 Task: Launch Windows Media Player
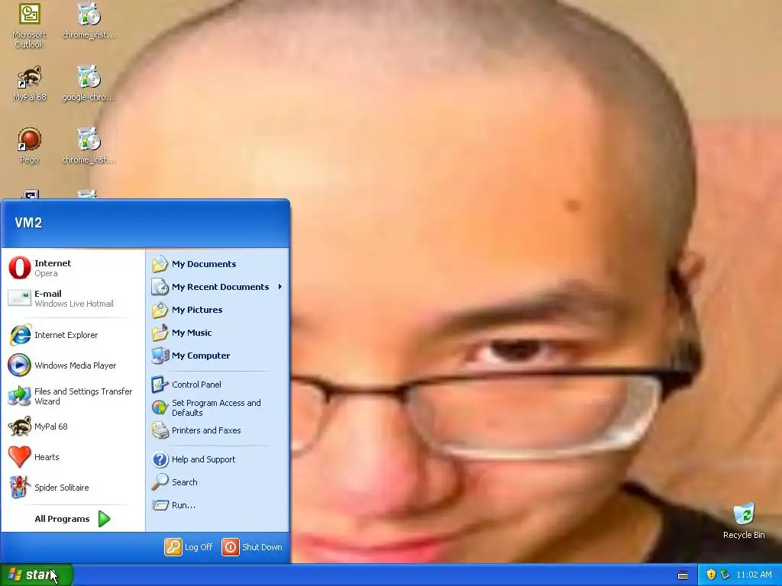pyautogui.click(x=73, y=365)
